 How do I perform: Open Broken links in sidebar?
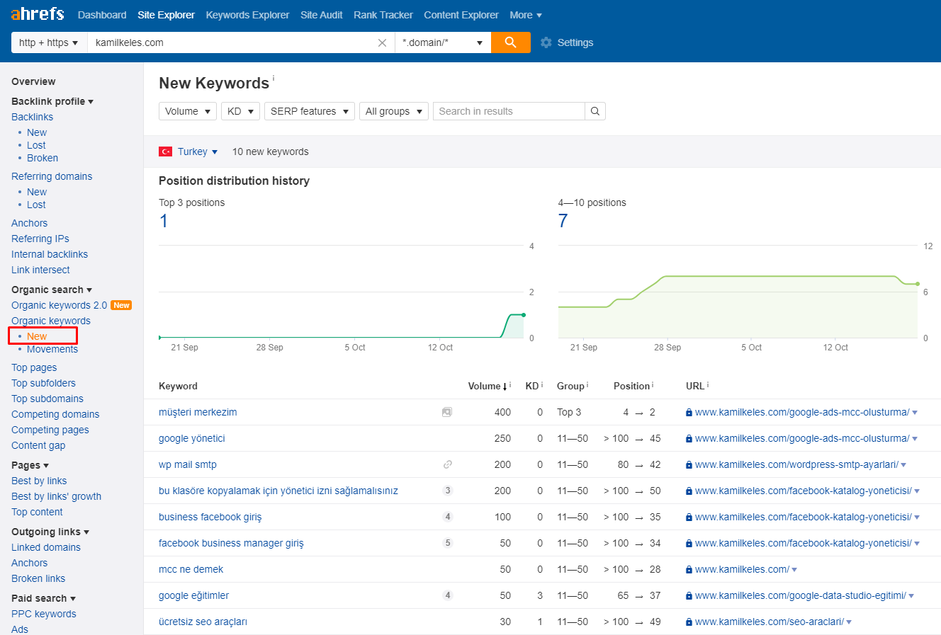(x=38, y=578)
